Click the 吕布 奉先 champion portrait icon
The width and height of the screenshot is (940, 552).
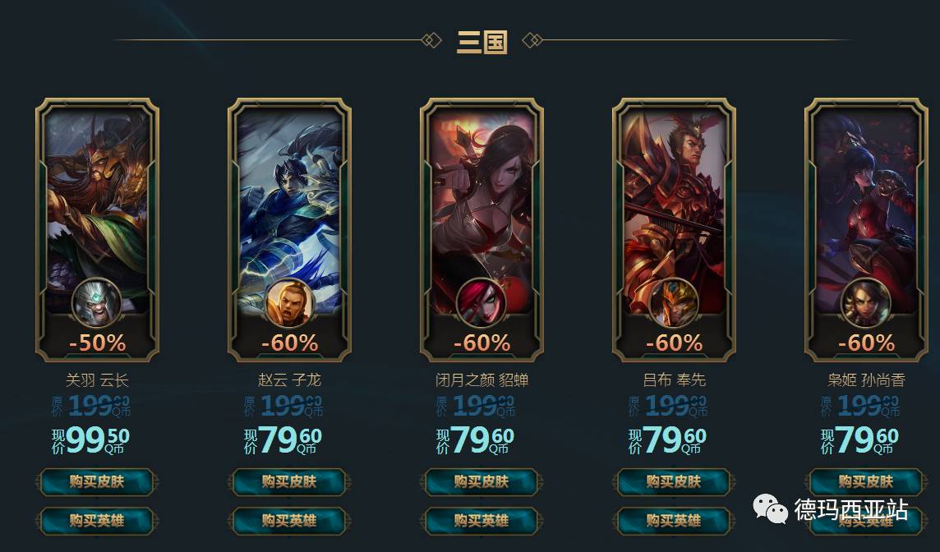point(674,303)
